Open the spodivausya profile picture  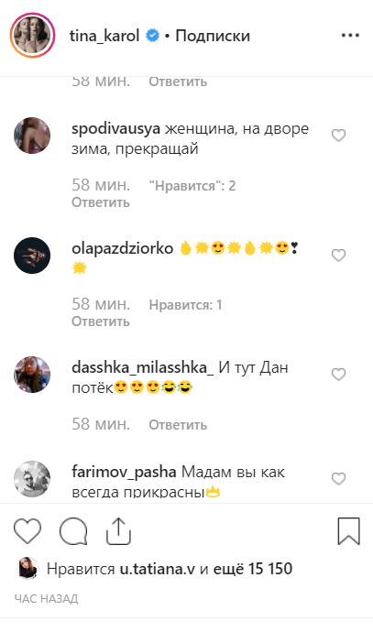coord(32,136)
